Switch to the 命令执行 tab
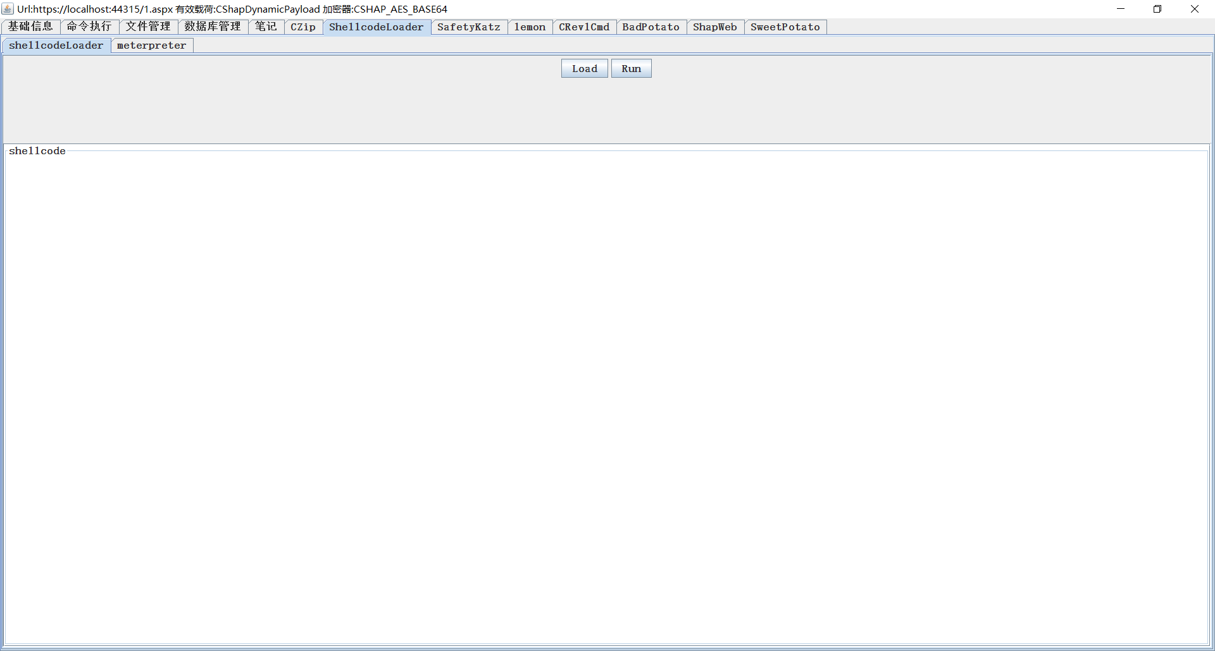Viewport: 1215px width, 651px height. pos(89,27)
